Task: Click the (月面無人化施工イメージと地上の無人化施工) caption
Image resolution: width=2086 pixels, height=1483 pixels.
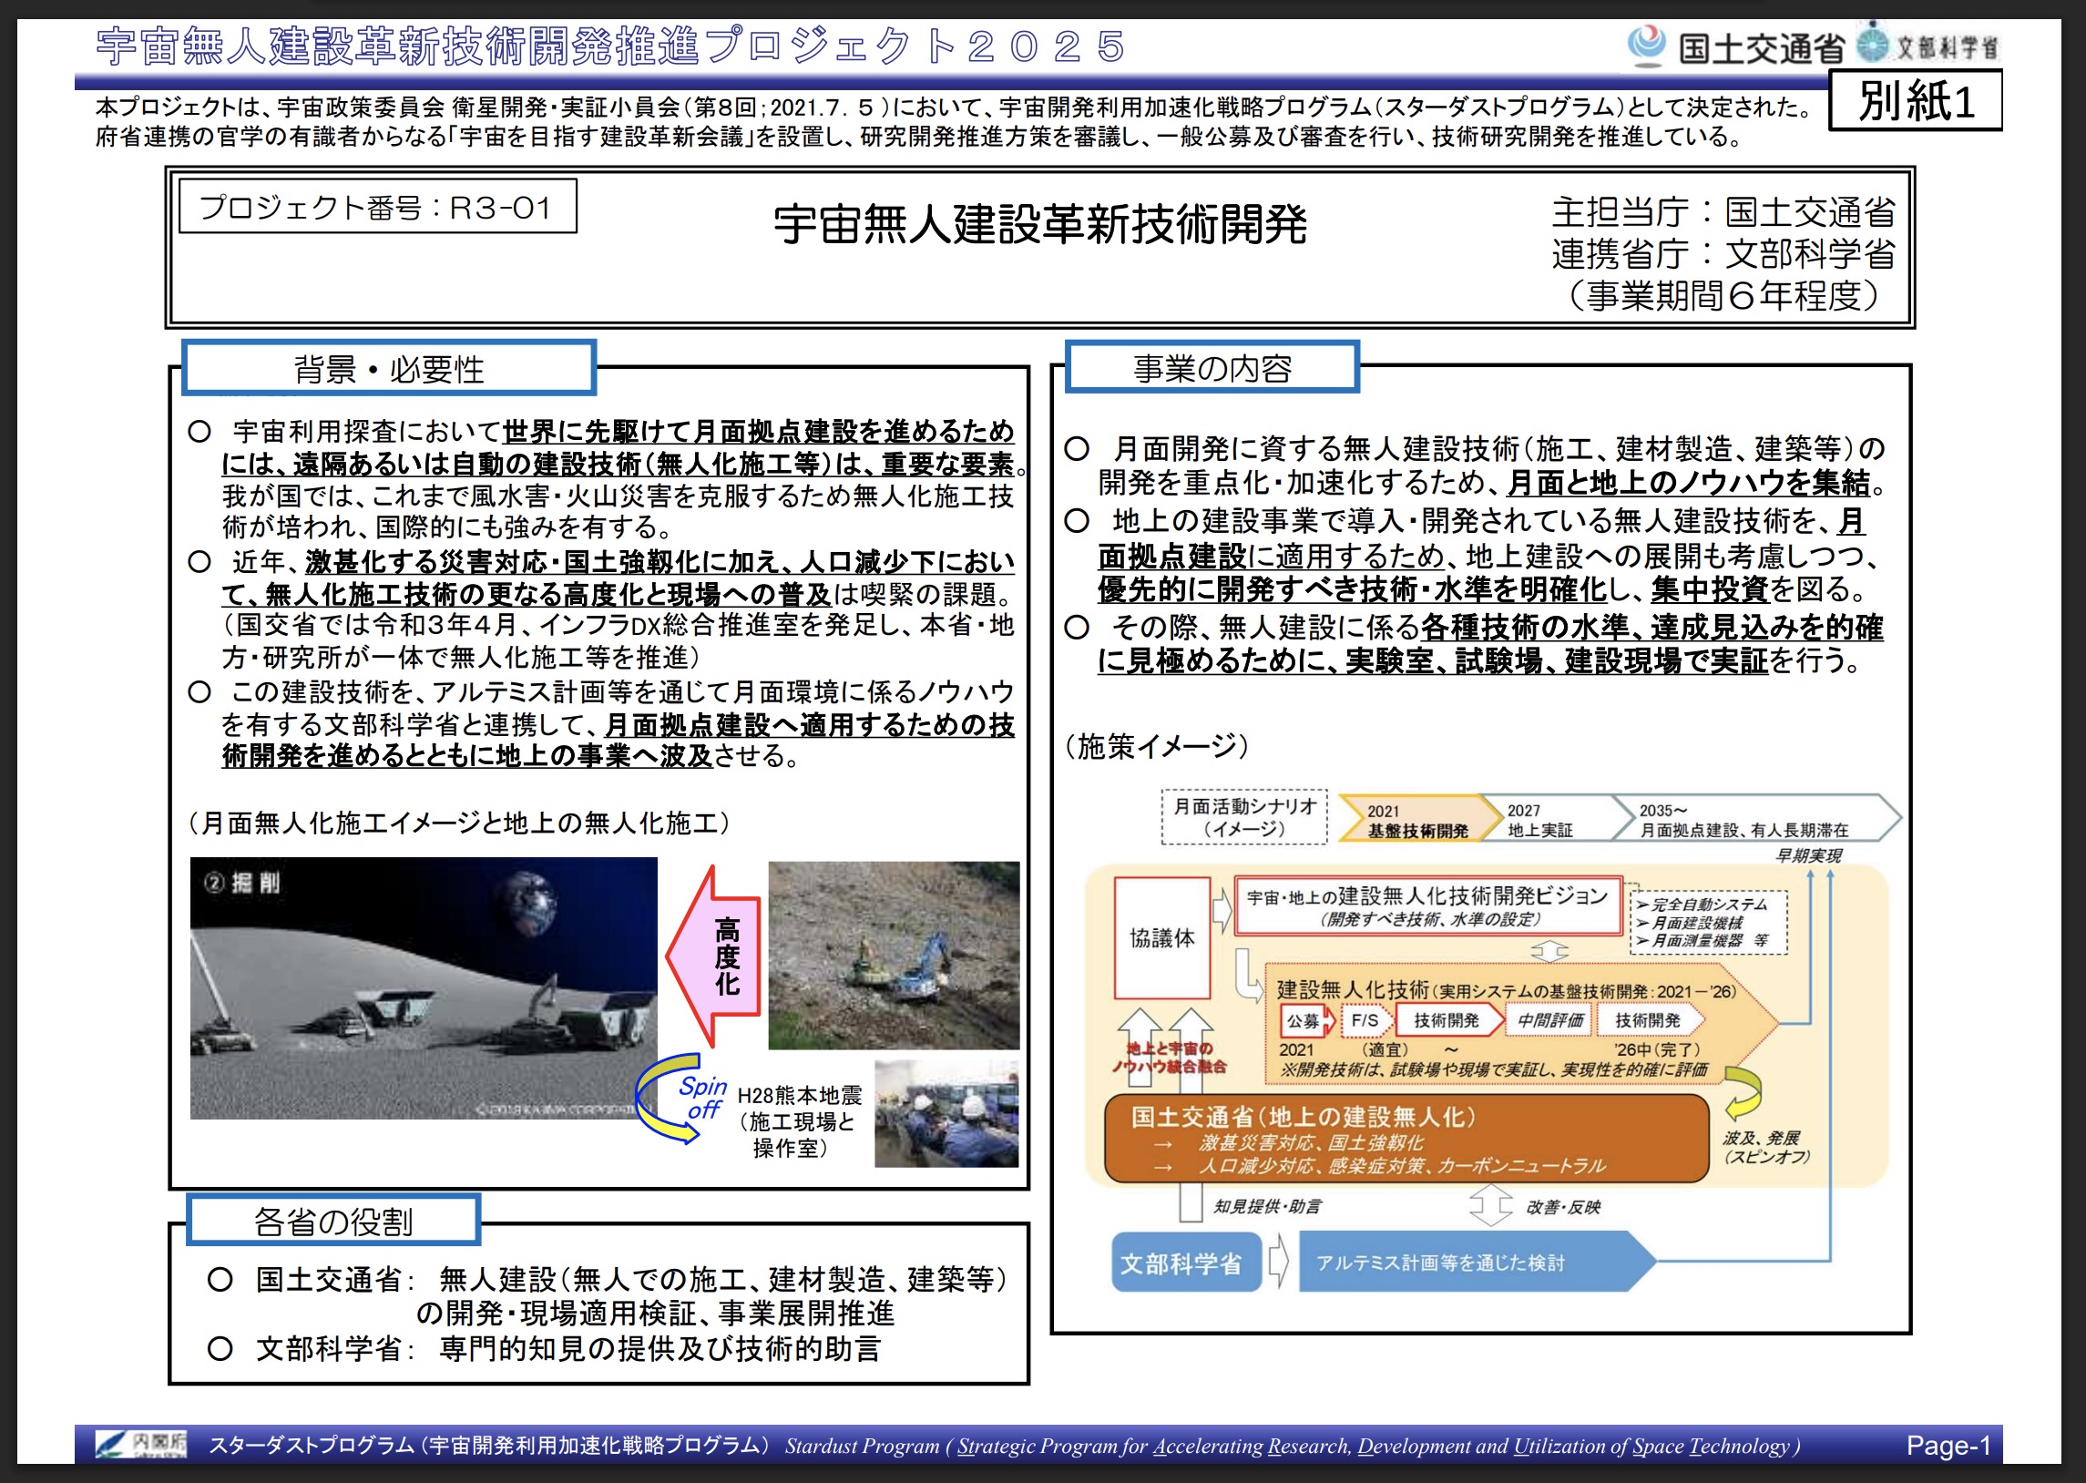Action: pyautogui.click(x=459, y=823)
